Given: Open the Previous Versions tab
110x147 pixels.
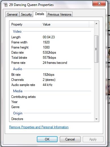Looking at the screenshot, I should pos(60,14).
